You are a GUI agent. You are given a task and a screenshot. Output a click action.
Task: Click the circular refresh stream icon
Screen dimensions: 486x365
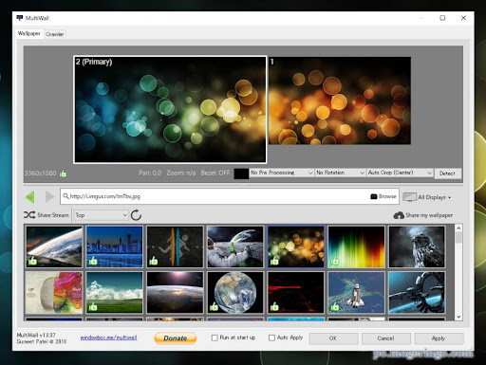[x=136, y=215]
